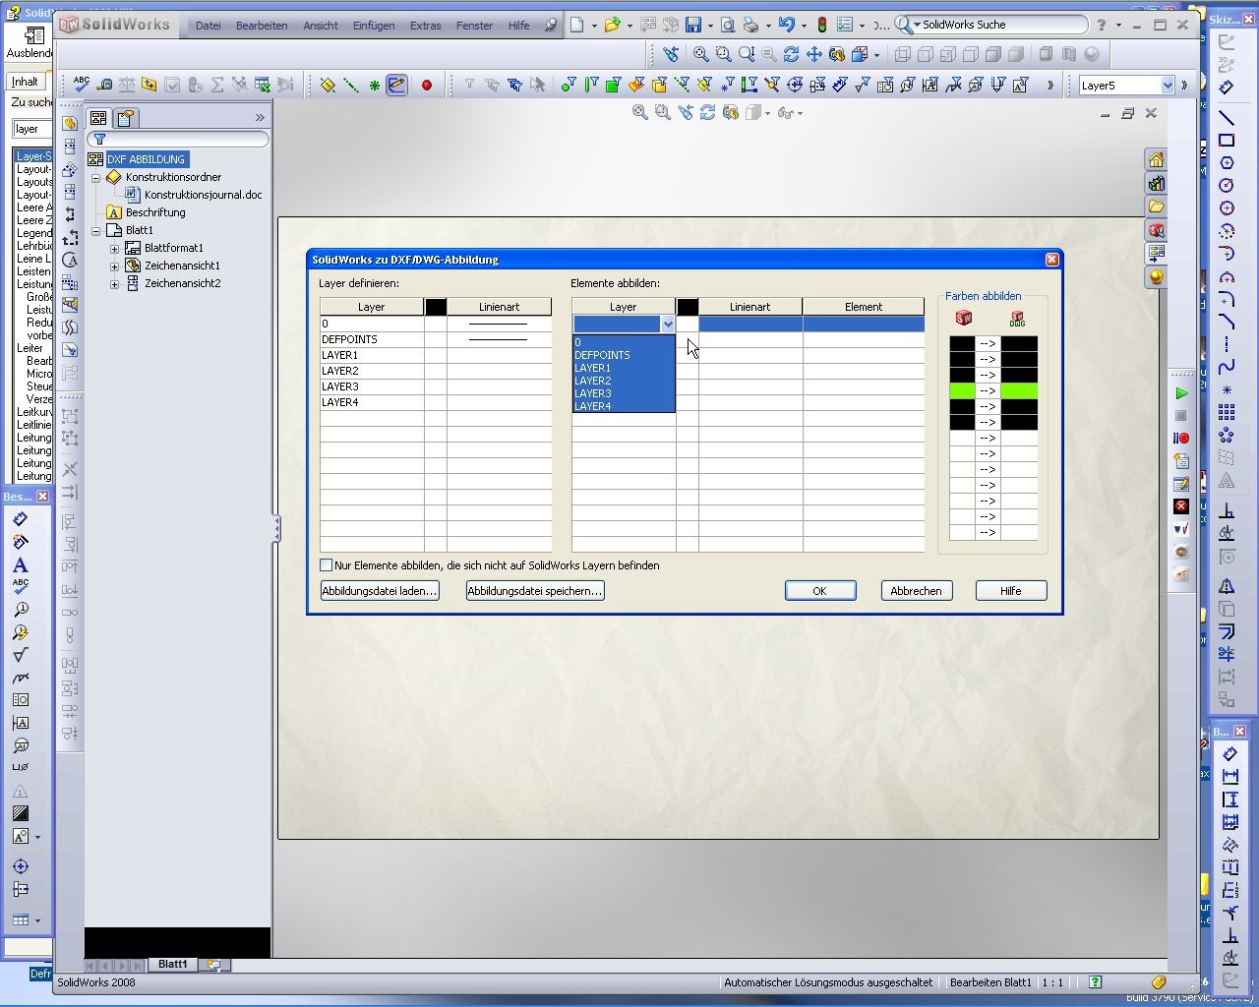Switch to FeatureManager design tree tab icon

coord(98,118)
